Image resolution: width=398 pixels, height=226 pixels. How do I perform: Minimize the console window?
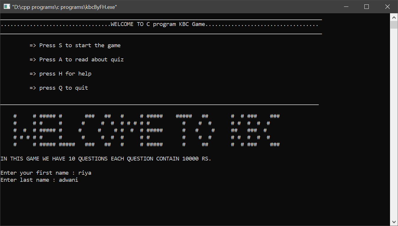click(x=346, y=6)
